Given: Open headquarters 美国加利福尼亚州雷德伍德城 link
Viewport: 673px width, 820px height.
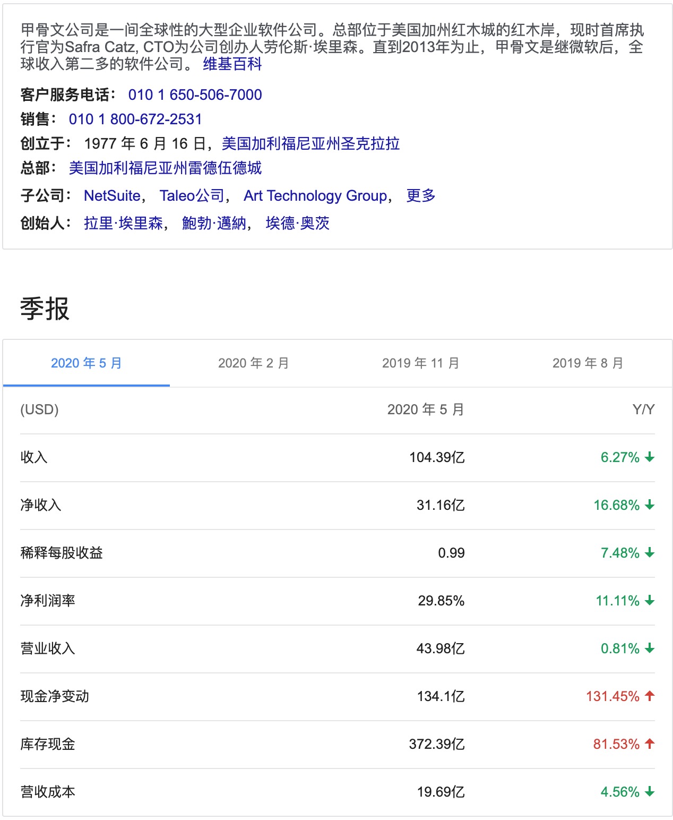Looking at the screenshot, I should [x=165, y=168].
